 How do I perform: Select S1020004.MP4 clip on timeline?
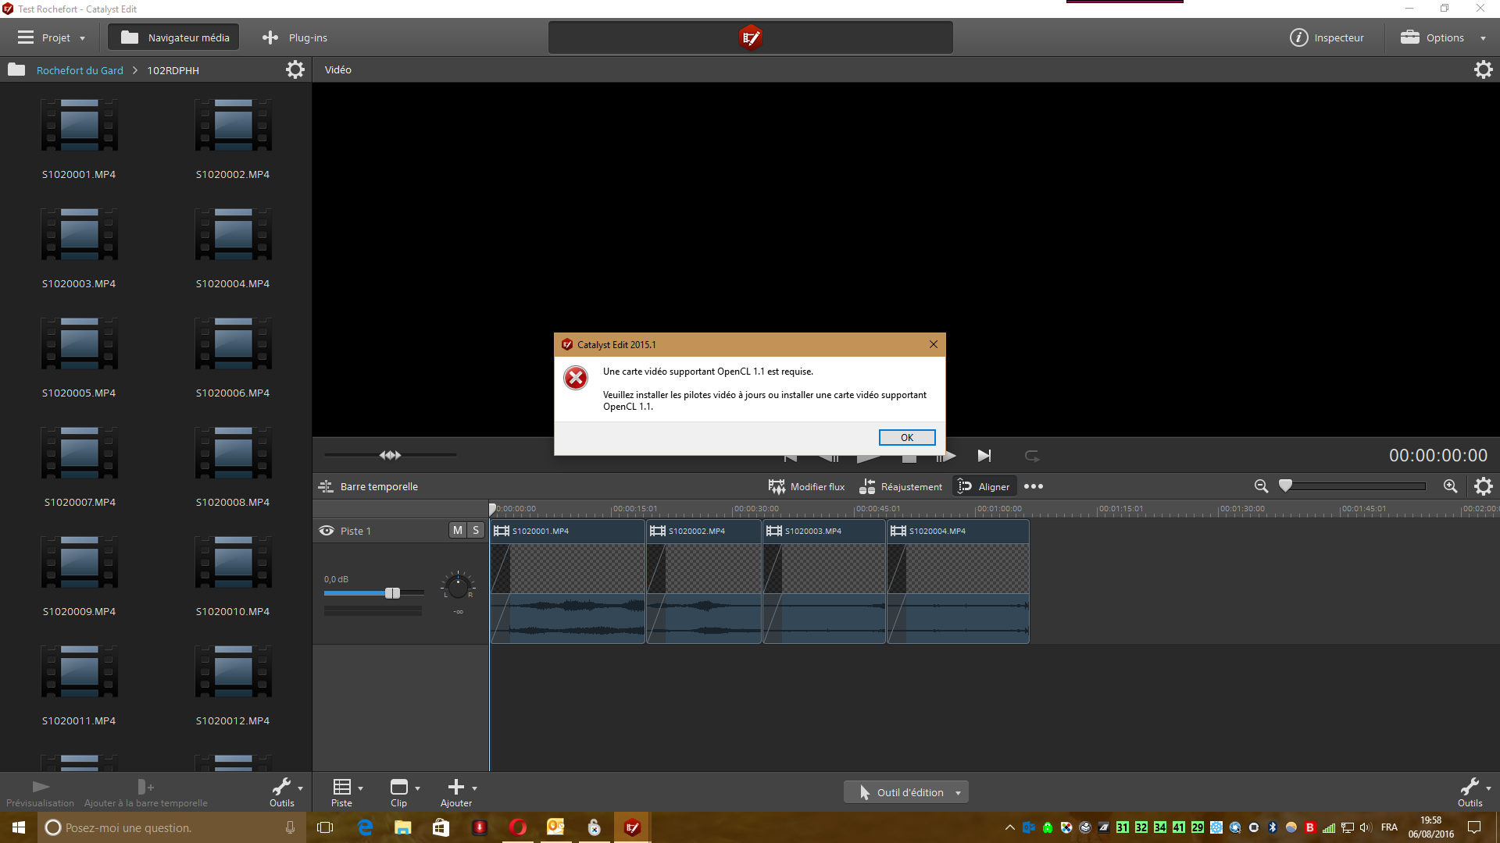[x=958, y=582]
